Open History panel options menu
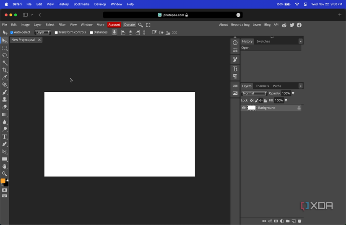 pyautogui.click(x=300, y=41)
